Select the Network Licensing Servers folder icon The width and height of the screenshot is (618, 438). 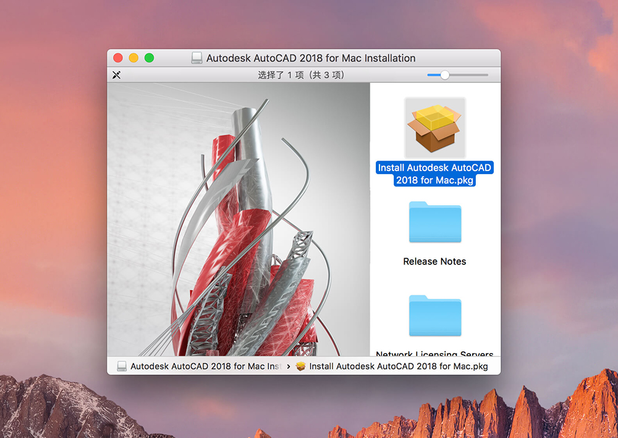click(x=434, y=316)
